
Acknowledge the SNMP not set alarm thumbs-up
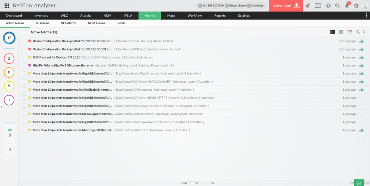[x=361, y=57]
